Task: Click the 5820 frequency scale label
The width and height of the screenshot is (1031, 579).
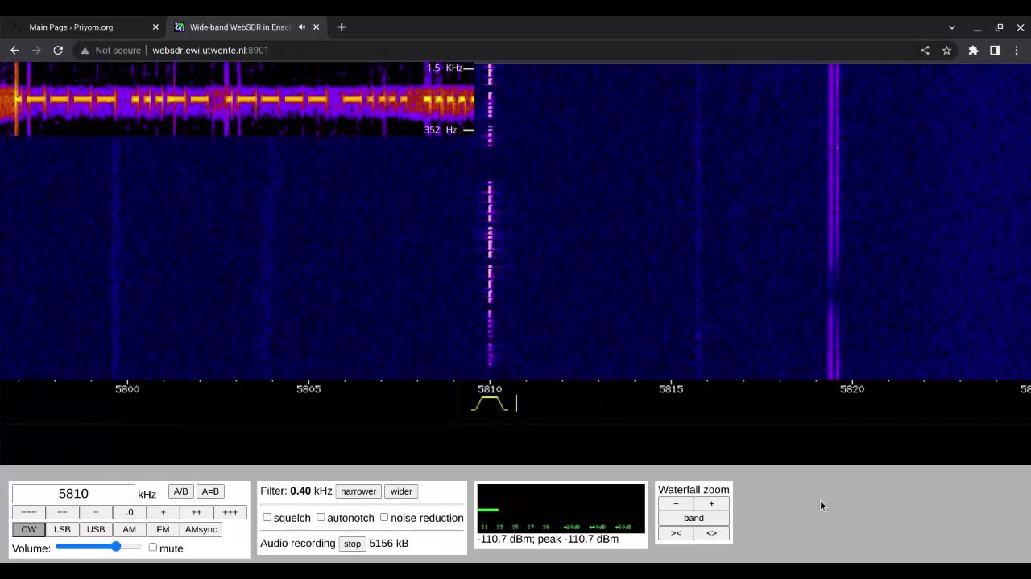Action: (x=852, y=389)
